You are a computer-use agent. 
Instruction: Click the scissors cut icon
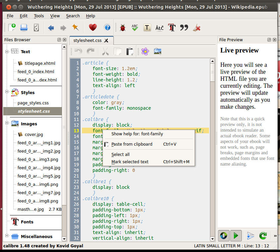[x=105, y=51]
